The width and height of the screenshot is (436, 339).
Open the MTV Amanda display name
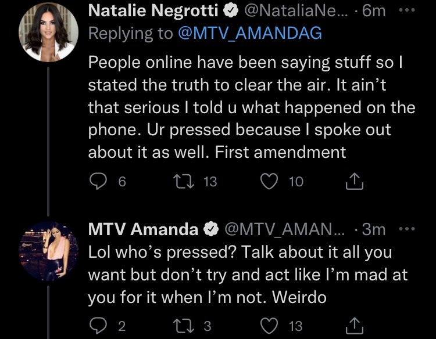click(x=143, y=229)
